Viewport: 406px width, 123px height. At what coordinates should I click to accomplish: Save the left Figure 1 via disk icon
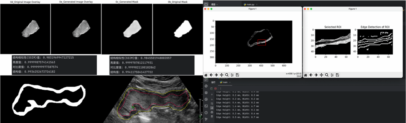pos(237,75)
